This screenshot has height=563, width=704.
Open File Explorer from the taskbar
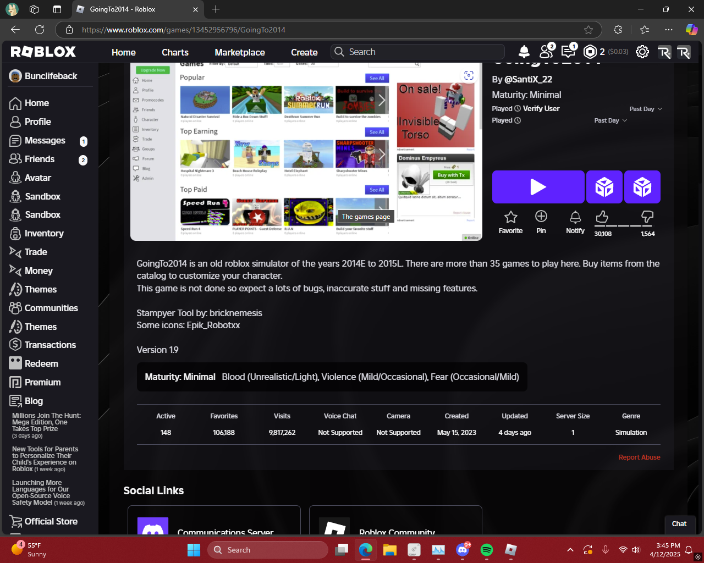[390, 550]
